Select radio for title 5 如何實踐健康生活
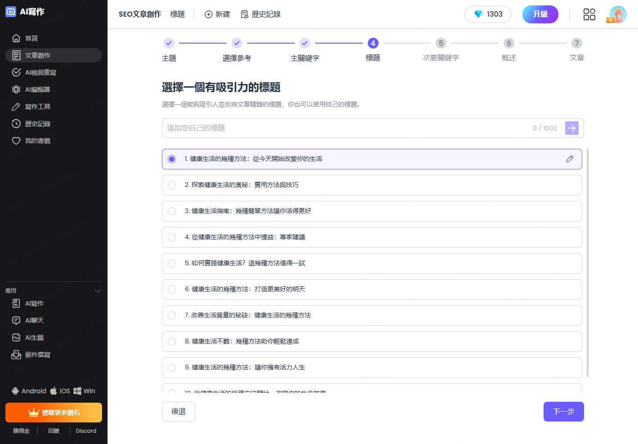 [172, 263]
